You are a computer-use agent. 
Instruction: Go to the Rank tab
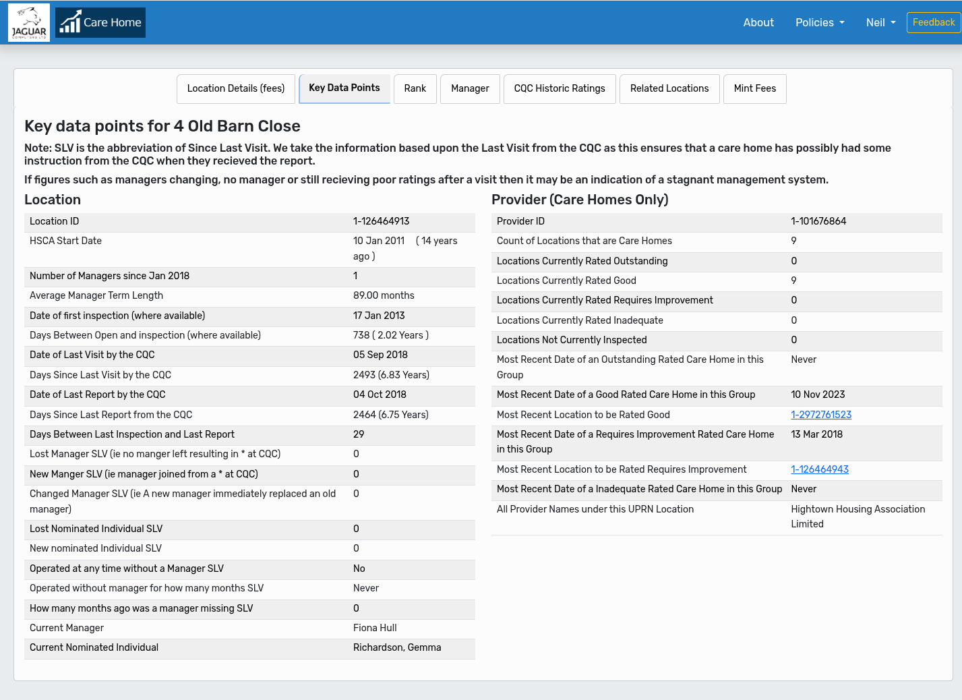click(415, 88)
